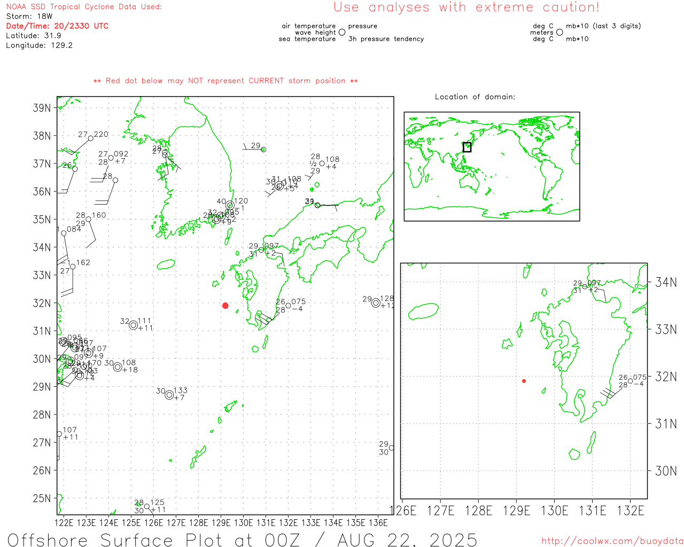Select the station circle labeled 162 near 33N
The width and height of the screenshot is (684, 547).
73,267
